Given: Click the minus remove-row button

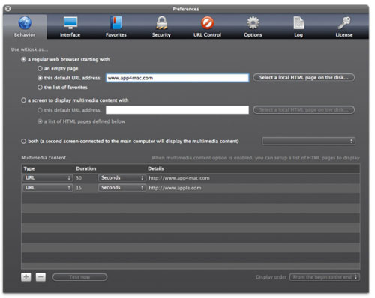Looking at the screenshot, I should pos(40,277).
